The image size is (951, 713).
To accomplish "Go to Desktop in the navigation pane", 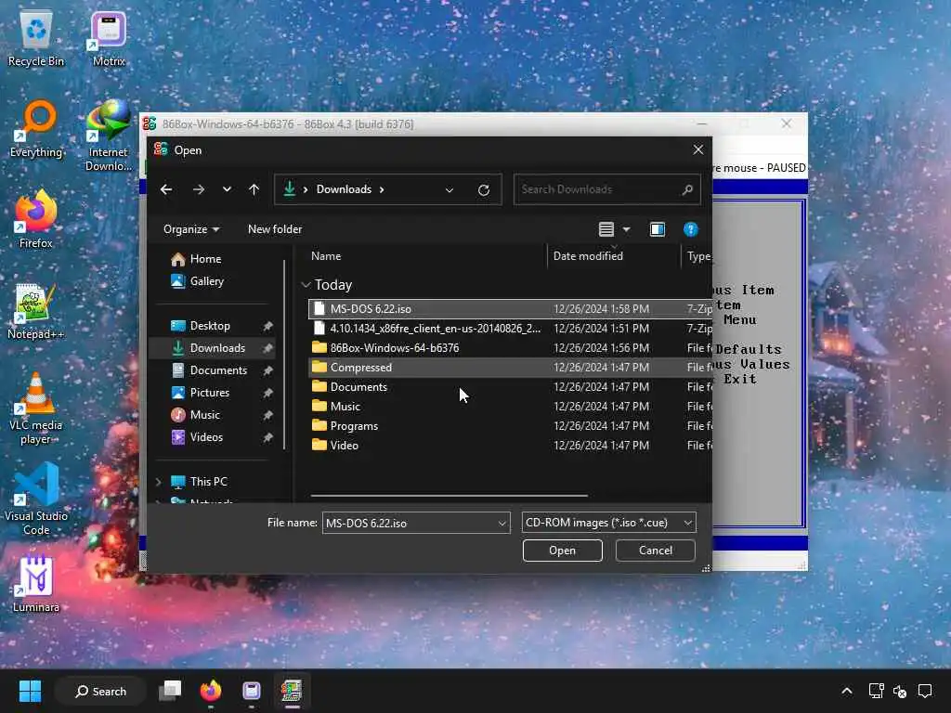I will click(210, 326).
